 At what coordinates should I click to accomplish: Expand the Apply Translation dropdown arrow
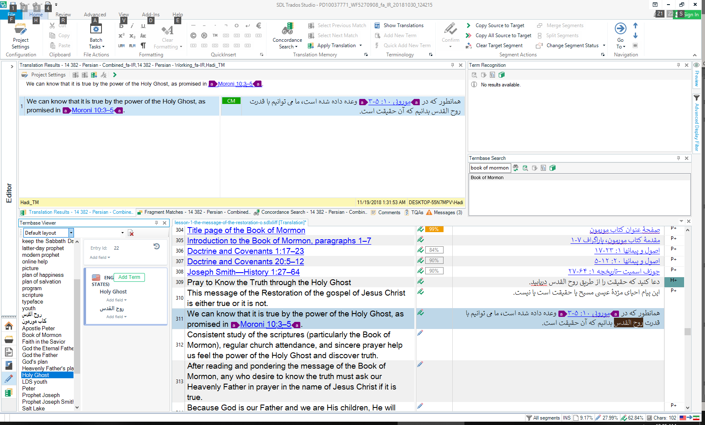coord(360,46)
